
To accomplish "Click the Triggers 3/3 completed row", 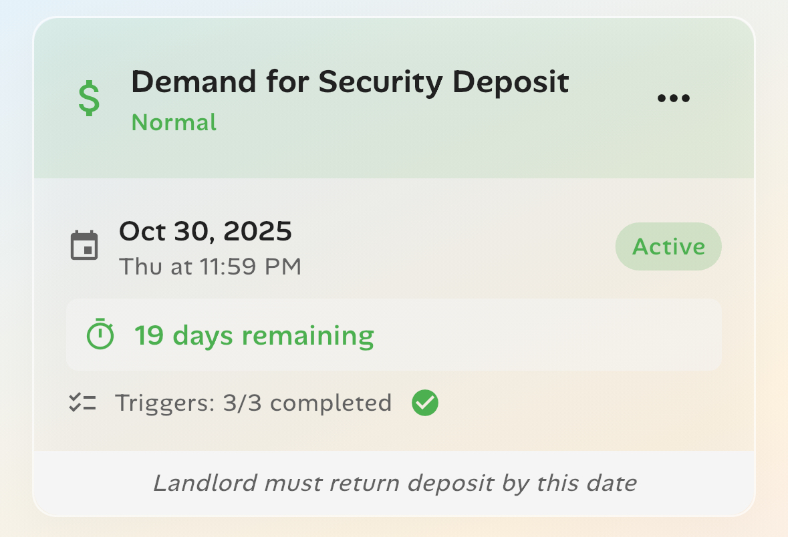I will 254,402.
